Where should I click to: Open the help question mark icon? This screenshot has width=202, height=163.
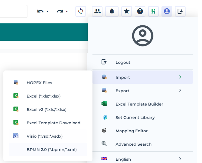pos(140,11)
